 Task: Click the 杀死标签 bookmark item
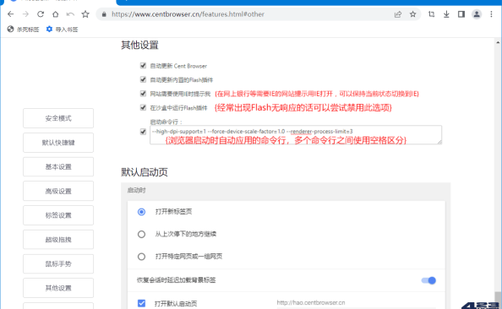pyautogui.click(x=23, y=30)
